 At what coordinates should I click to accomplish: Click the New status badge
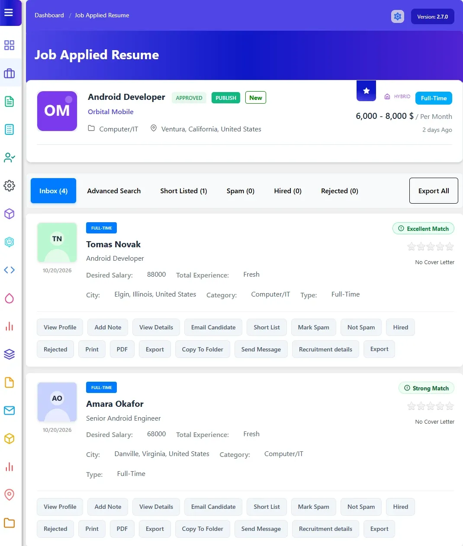click(255, 98)
